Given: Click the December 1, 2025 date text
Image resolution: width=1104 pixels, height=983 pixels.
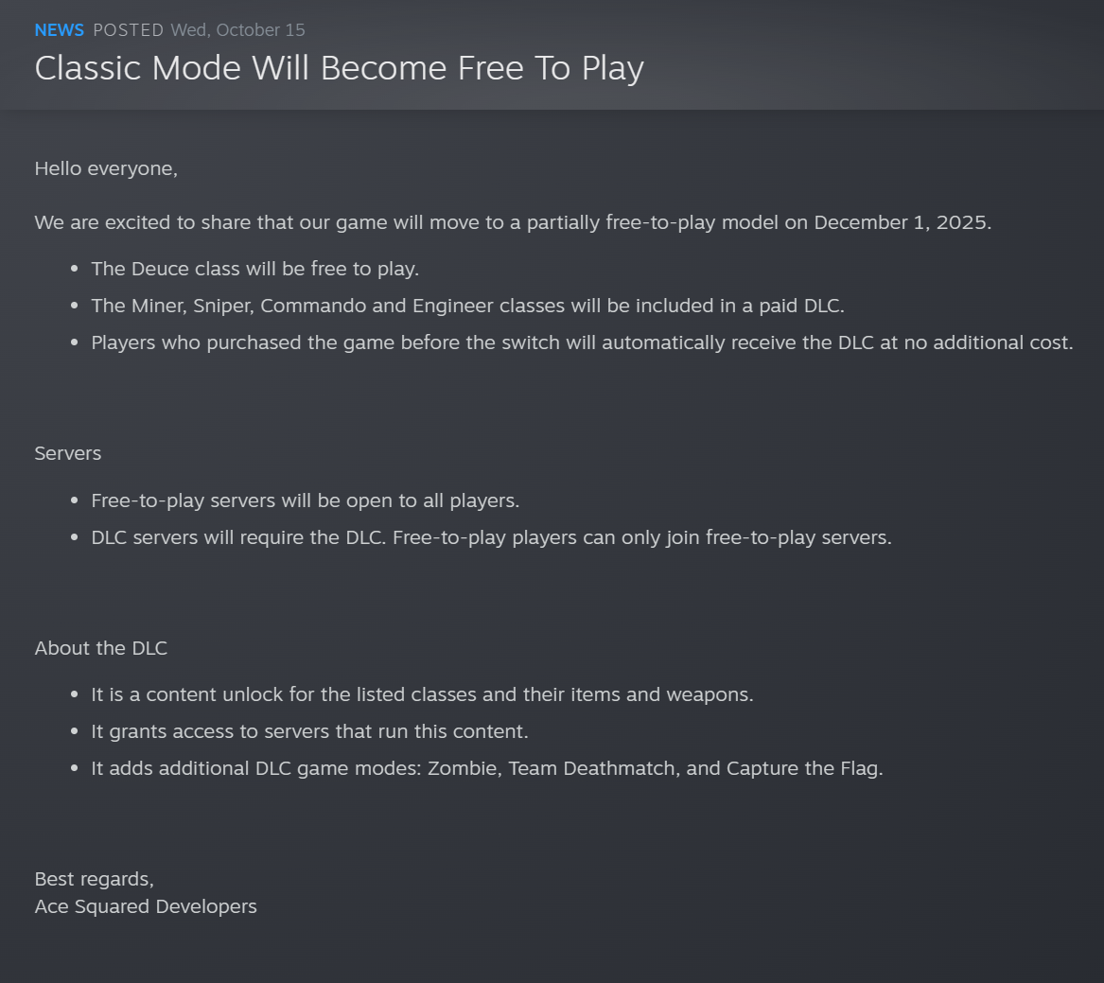Looking at the screenshot, I should pyautogui.click(x=901, y=222).
